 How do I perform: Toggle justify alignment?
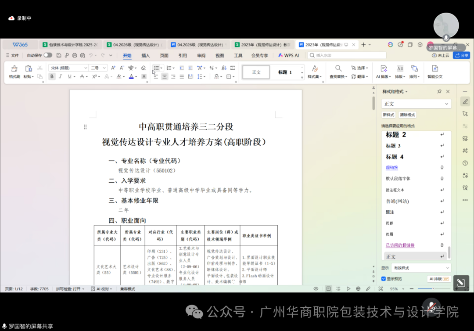(182, 76)
